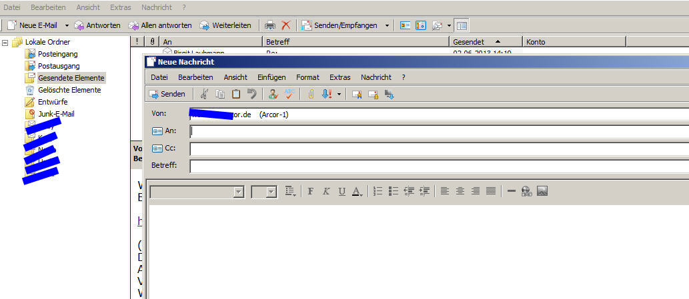
Task: Click into the Cc field
Action: pos(440,149)
